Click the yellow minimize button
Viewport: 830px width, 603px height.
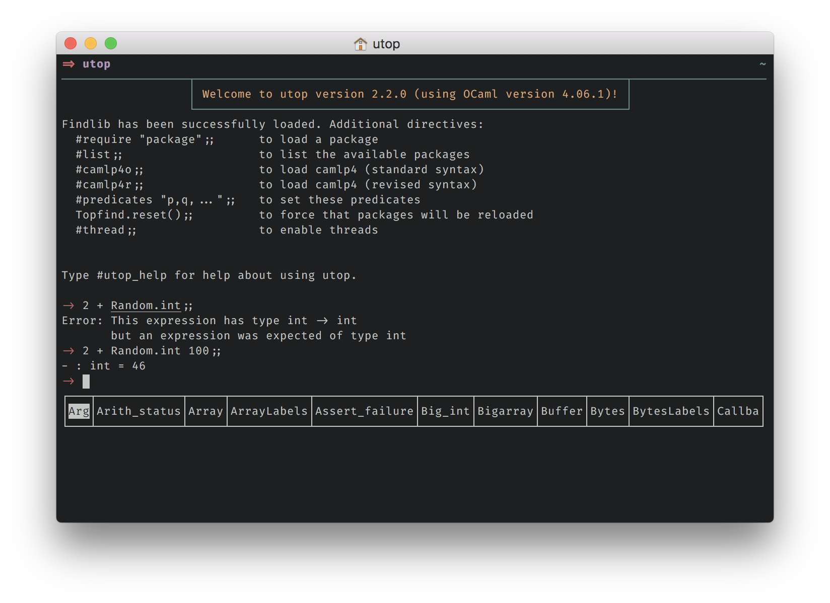(91, 44)
